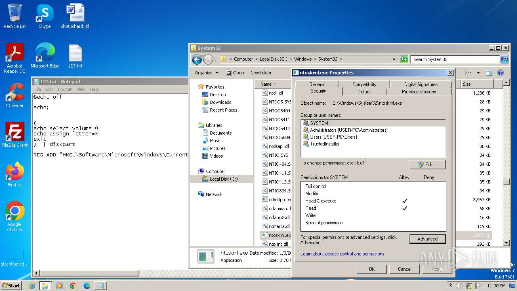The image size is (517, 291).
Task: Click the Explorer vertical scrollbar thumb
Action: click(x=506, y=181)
